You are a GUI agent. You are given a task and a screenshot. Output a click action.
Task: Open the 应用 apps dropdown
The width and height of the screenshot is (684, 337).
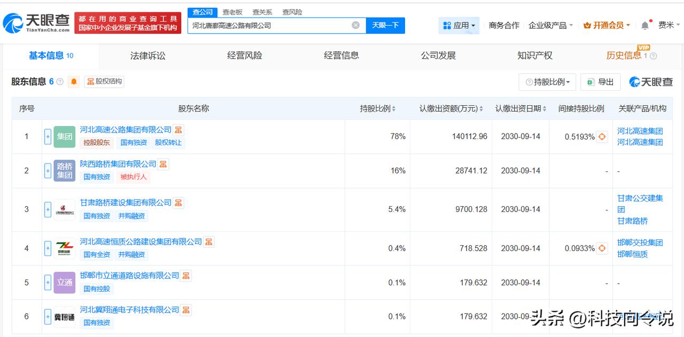click(x=458, y=25)
